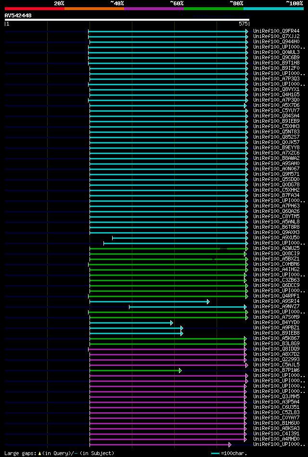Click the arrowhead ending the A9SRI4 bar
This screenshot has width=308, height=457.
coord(208,301)
